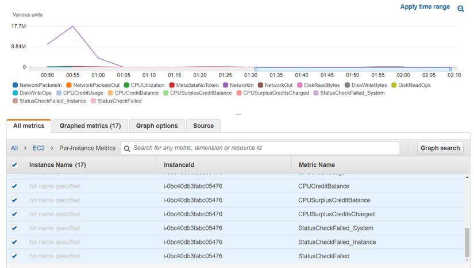
Task: Click the Per-Instance Metrics breadcrumb text
Action: [87, 148]
